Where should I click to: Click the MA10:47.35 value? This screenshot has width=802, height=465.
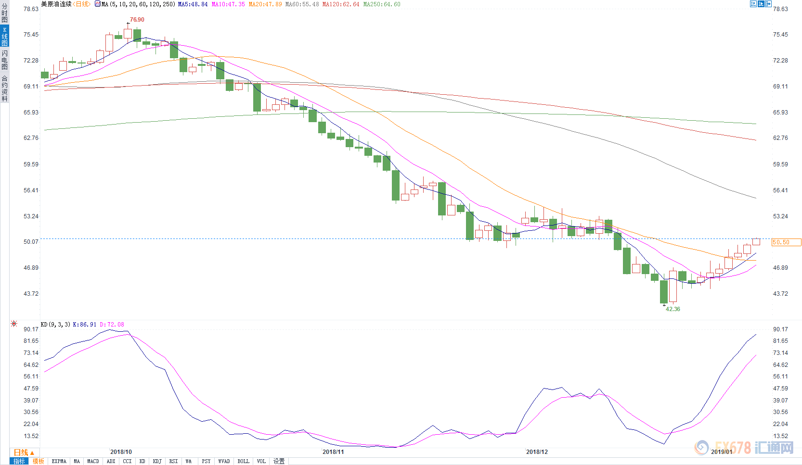[x=228, y=4]
